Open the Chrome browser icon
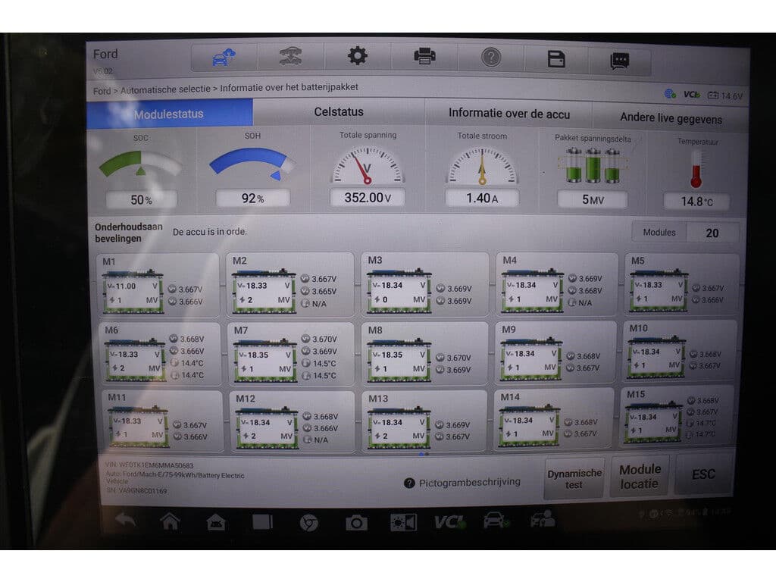Image resolution: width=776 pixels, height=582 pixels. point(308,522)
